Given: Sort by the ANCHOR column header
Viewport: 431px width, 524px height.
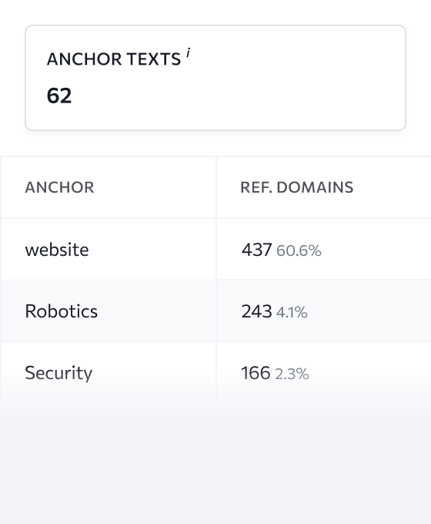Looking at the screenshot, I should pos(59,187).
